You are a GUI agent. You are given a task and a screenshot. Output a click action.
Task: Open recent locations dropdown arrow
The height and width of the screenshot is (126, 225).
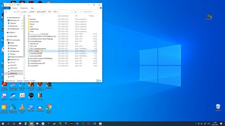pos(13,12)
